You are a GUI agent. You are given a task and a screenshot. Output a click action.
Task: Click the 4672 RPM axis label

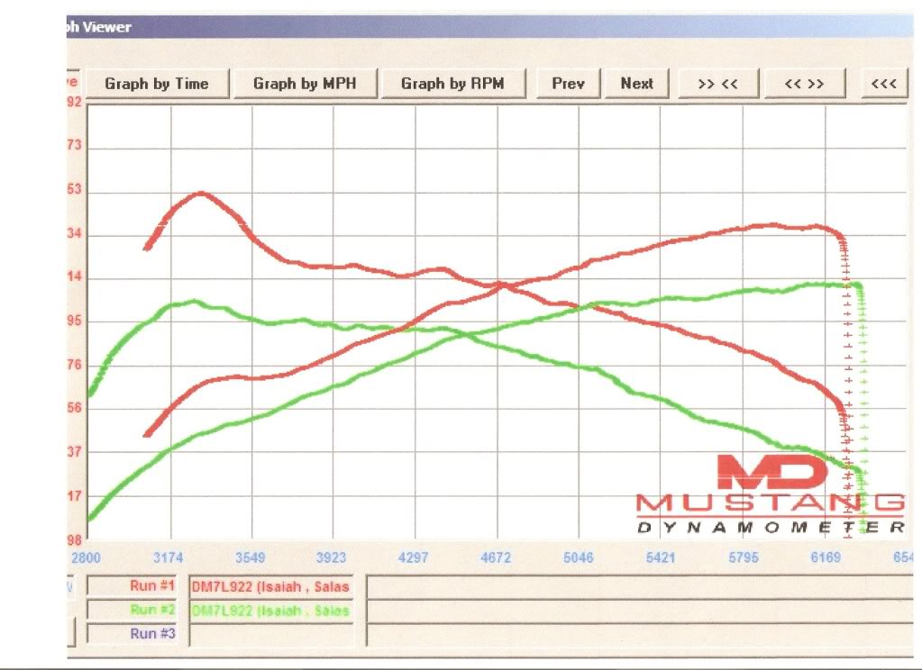496,557
